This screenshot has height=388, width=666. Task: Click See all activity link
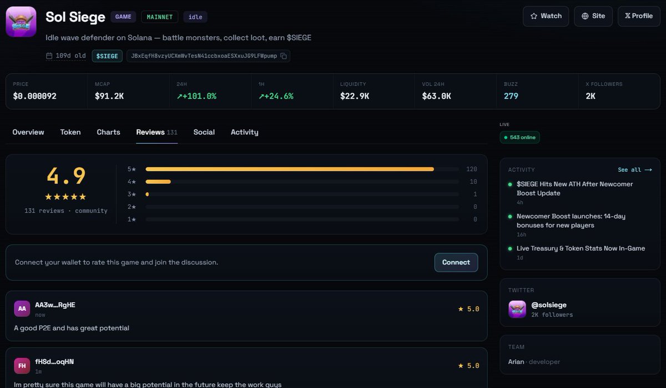[635, 170]
